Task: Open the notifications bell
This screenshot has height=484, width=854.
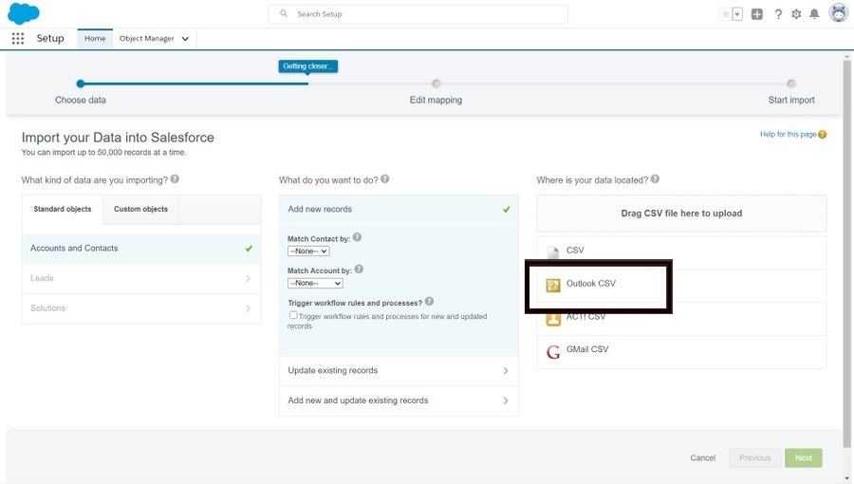Action: point(814,14)
